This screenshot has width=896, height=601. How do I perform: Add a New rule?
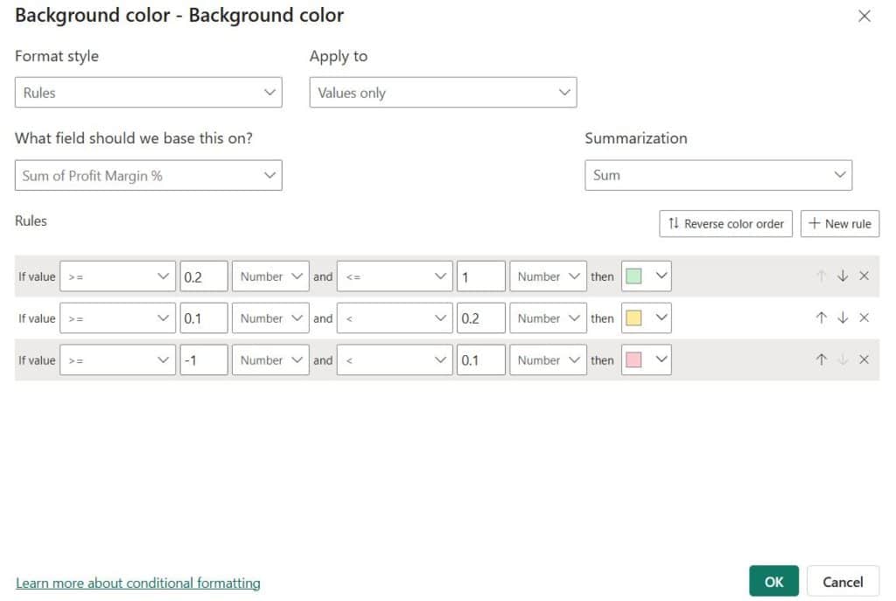pos(839,223)
